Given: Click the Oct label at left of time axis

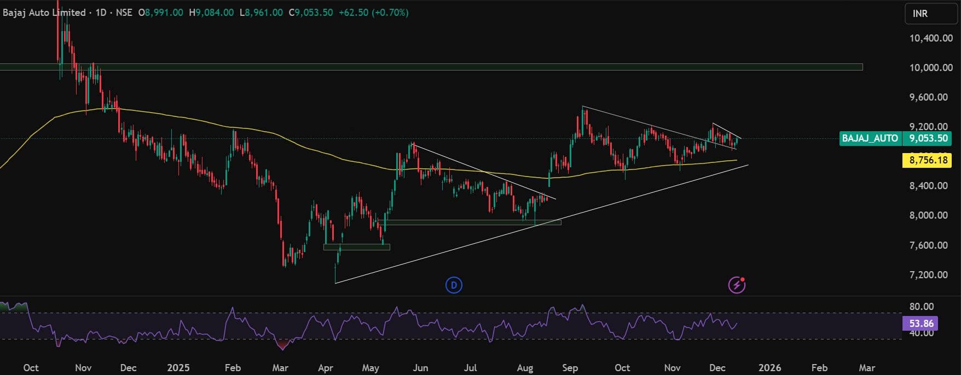Looking at the screenshot, I should pyautogui.click(x=31, y=368).
